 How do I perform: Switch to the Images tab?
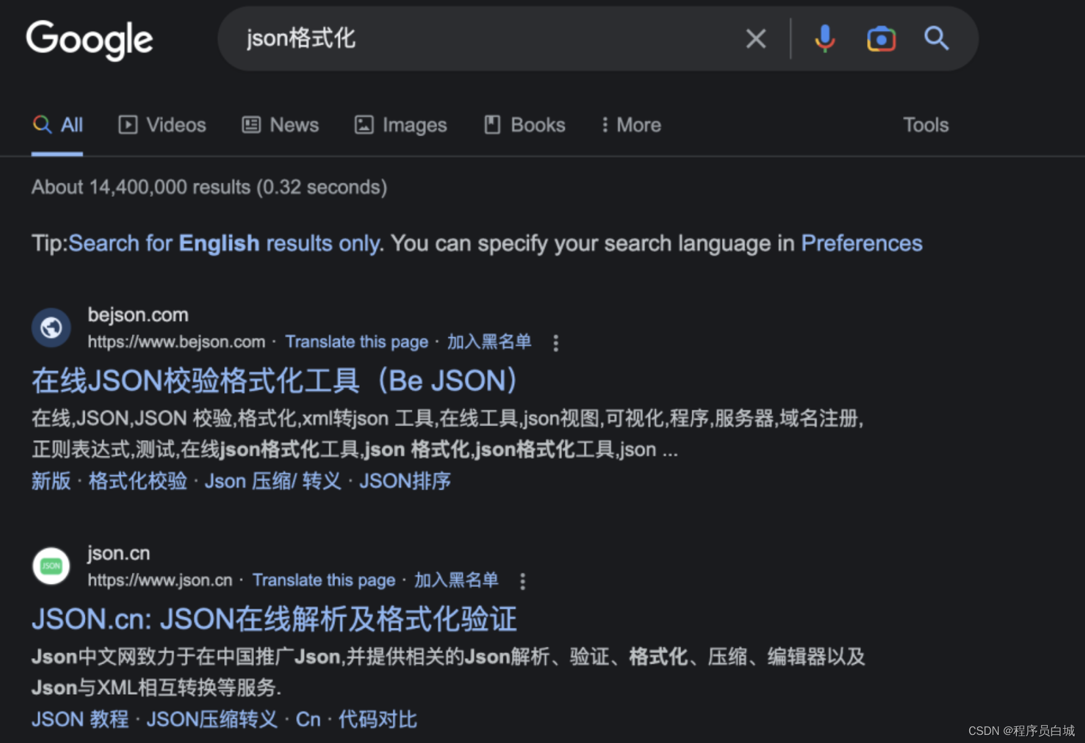401,125
